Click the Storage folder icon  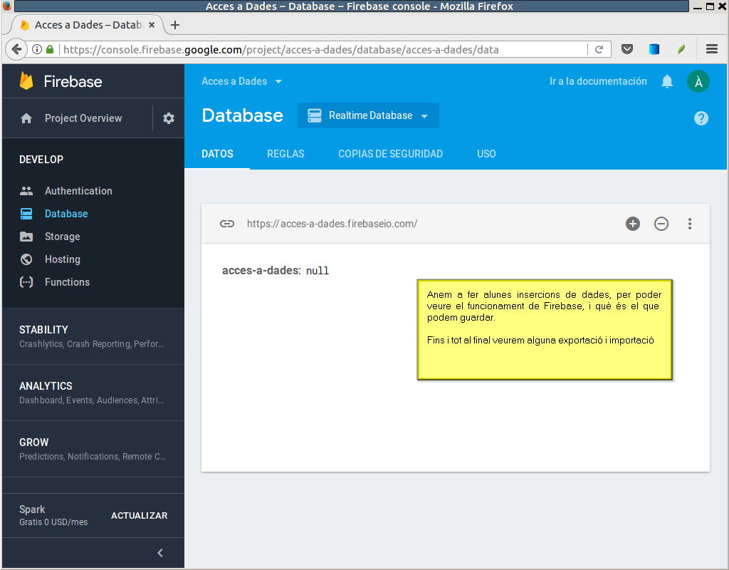pyautogui.click(x=26, y=237)
